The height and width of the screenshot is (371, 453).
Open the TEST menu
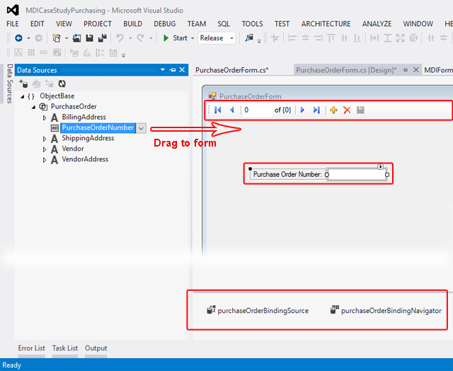[282, 23]
